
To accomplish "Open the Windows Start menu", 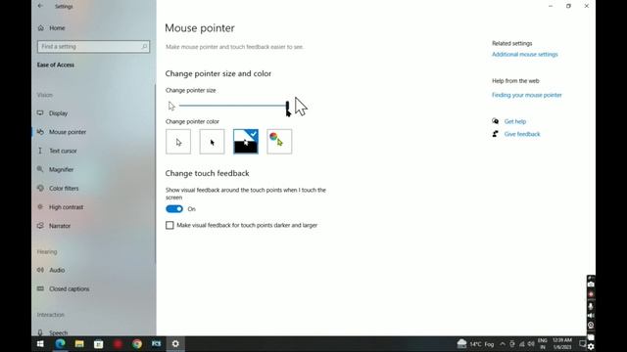I will click(x=40, y=343).
